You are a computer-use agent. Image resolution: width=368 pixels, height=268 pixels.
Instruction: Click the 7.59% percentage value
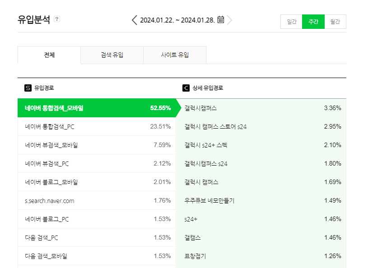(x=162, y=145)
